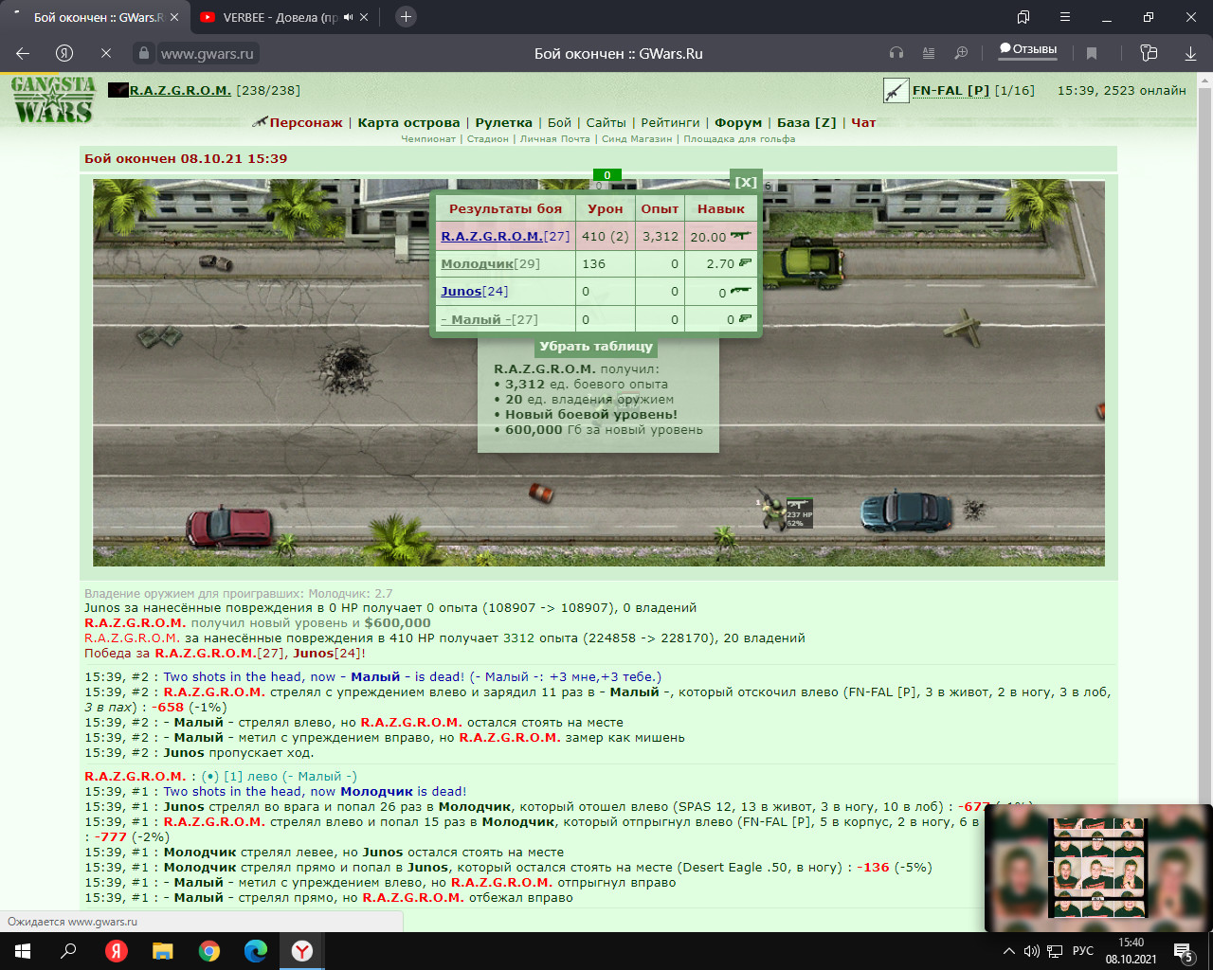Open Windows Start menu
This screenshot has width=1213, height=970.
23,951
